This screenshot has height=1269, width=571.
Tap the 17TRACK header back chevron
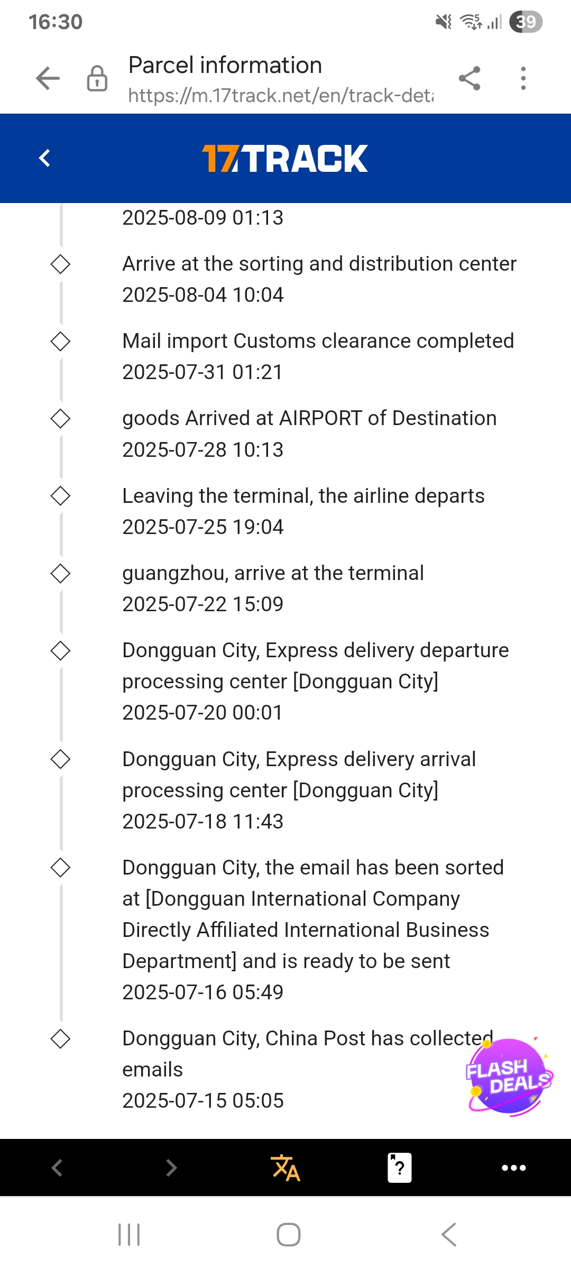coord(45,158)
